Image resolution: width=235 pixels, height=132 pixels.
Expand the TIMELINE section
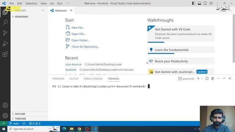click(x=29, y=119)
